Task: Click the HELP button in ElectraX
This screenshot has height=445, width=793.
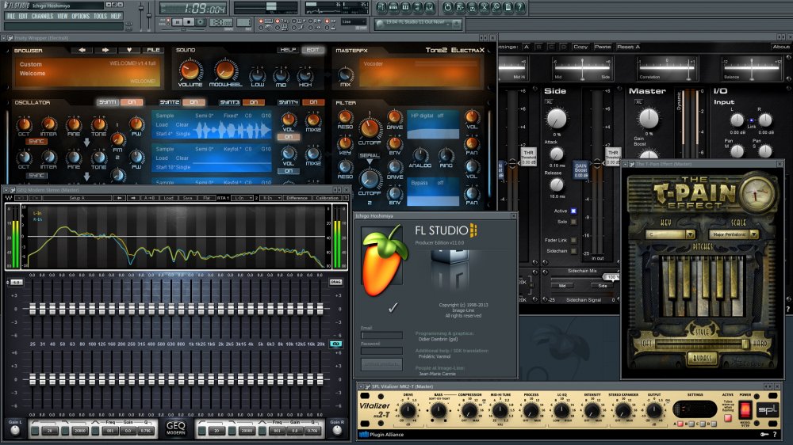Action: pos(288,50)
